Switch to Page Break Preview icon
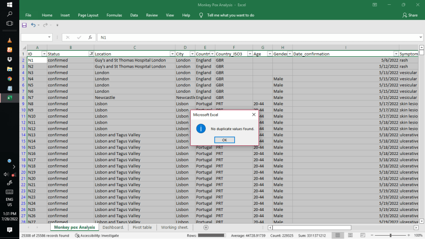Image resolution: width=425 pixels, height=239 pixels. [x=363, y=235]
